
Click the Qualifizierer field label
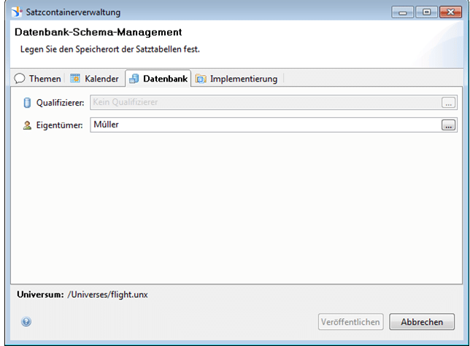point(61,103)
